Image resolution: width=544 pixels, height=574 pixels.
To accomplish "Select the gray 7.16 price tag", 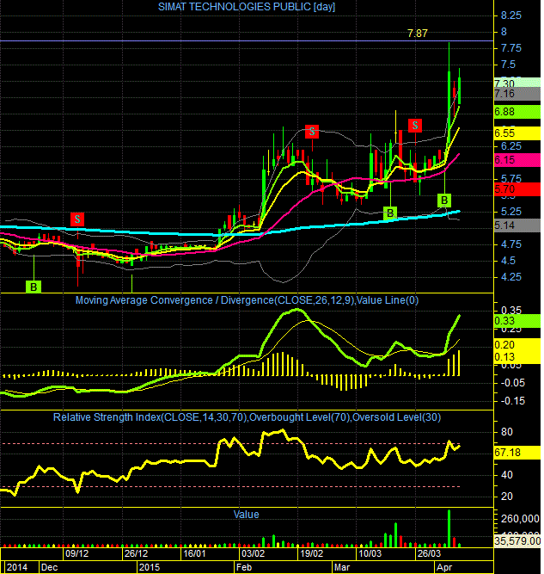I will pyautogui.click(x=517, y=94).
